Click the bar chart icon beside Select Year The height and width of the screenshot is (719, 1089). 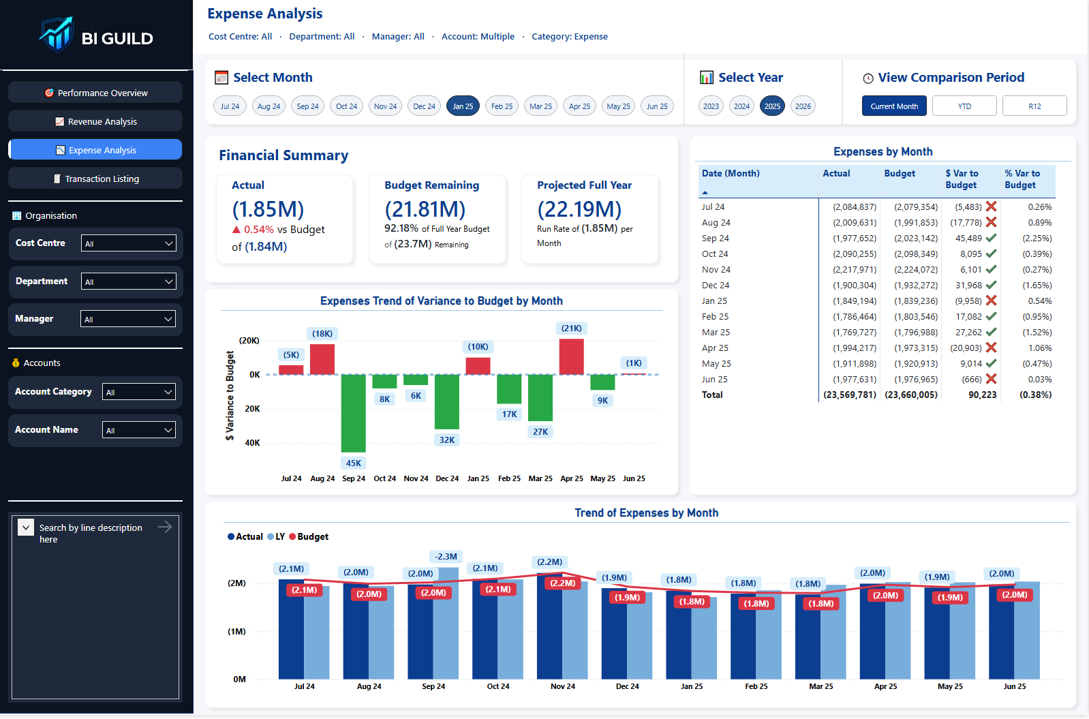(x=707, y=78)
